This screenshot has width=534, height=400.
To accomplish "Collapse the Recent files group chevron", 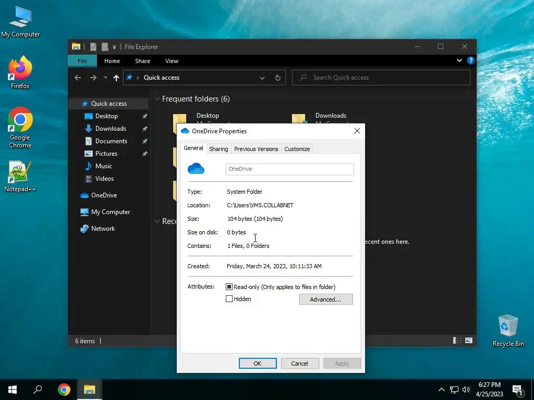I will (157, 221).
